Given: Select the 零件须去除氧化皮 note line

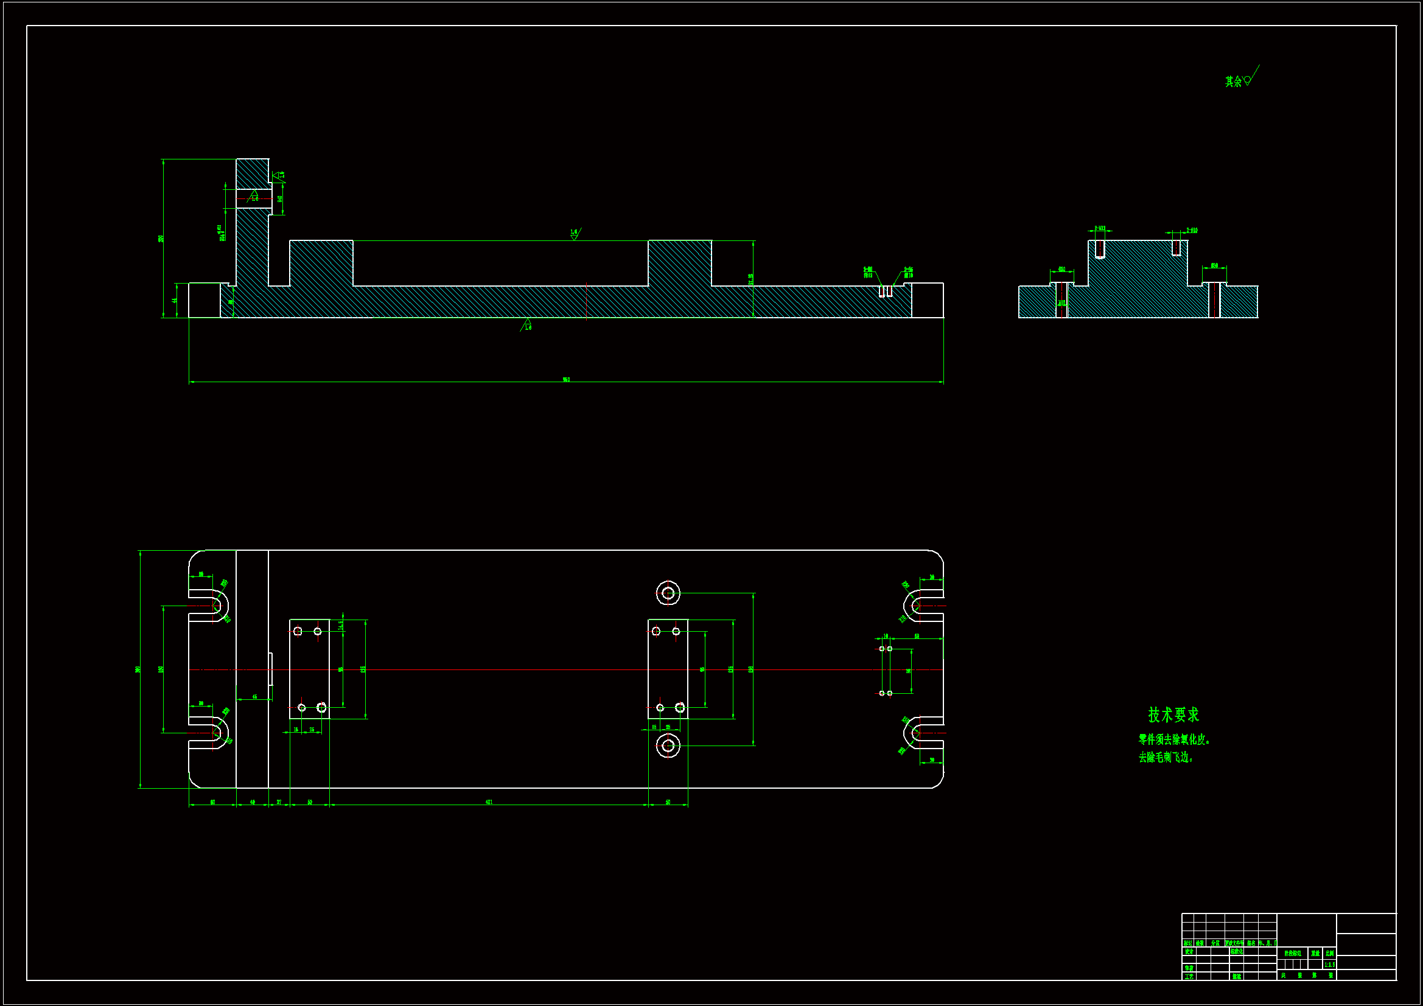Looking at the screenshot, I should tap(1174, 739).
